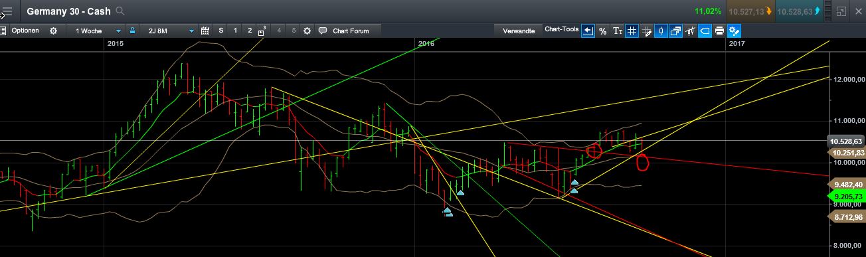Click the green 9.205,73 axis label
The height and width of the screenshot is (257, 866).
846,197
